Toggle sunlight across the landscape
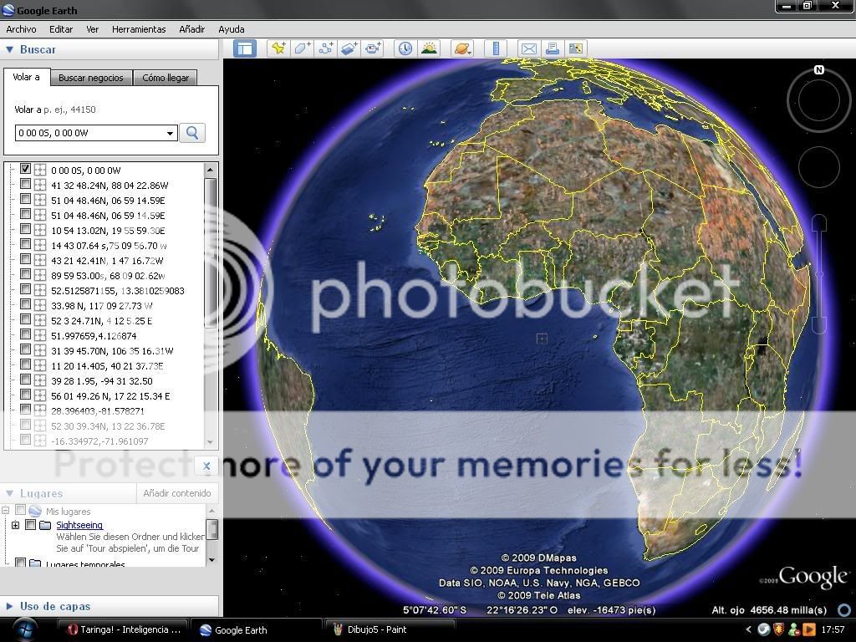 (x=429, y=48)
